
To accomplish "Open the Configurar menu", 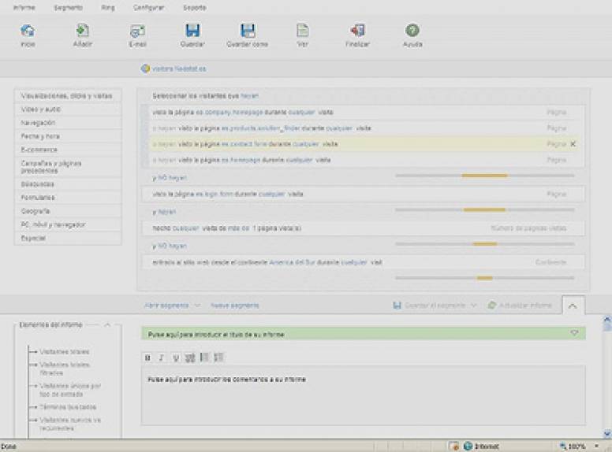I will point(149,7).
